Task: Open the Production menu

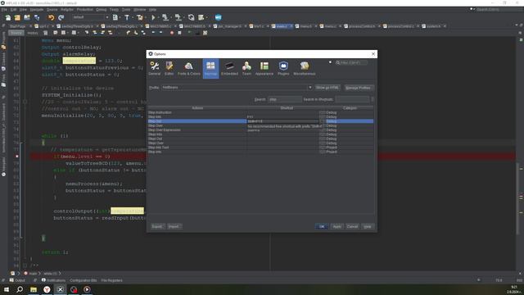Action: click(85, 9)
